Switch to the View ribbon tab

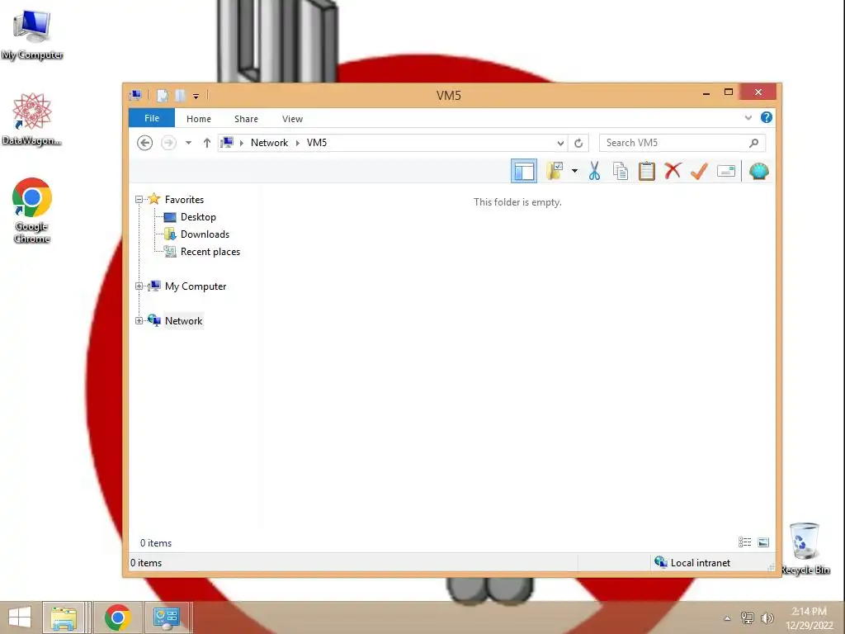[x=292, y=119]
